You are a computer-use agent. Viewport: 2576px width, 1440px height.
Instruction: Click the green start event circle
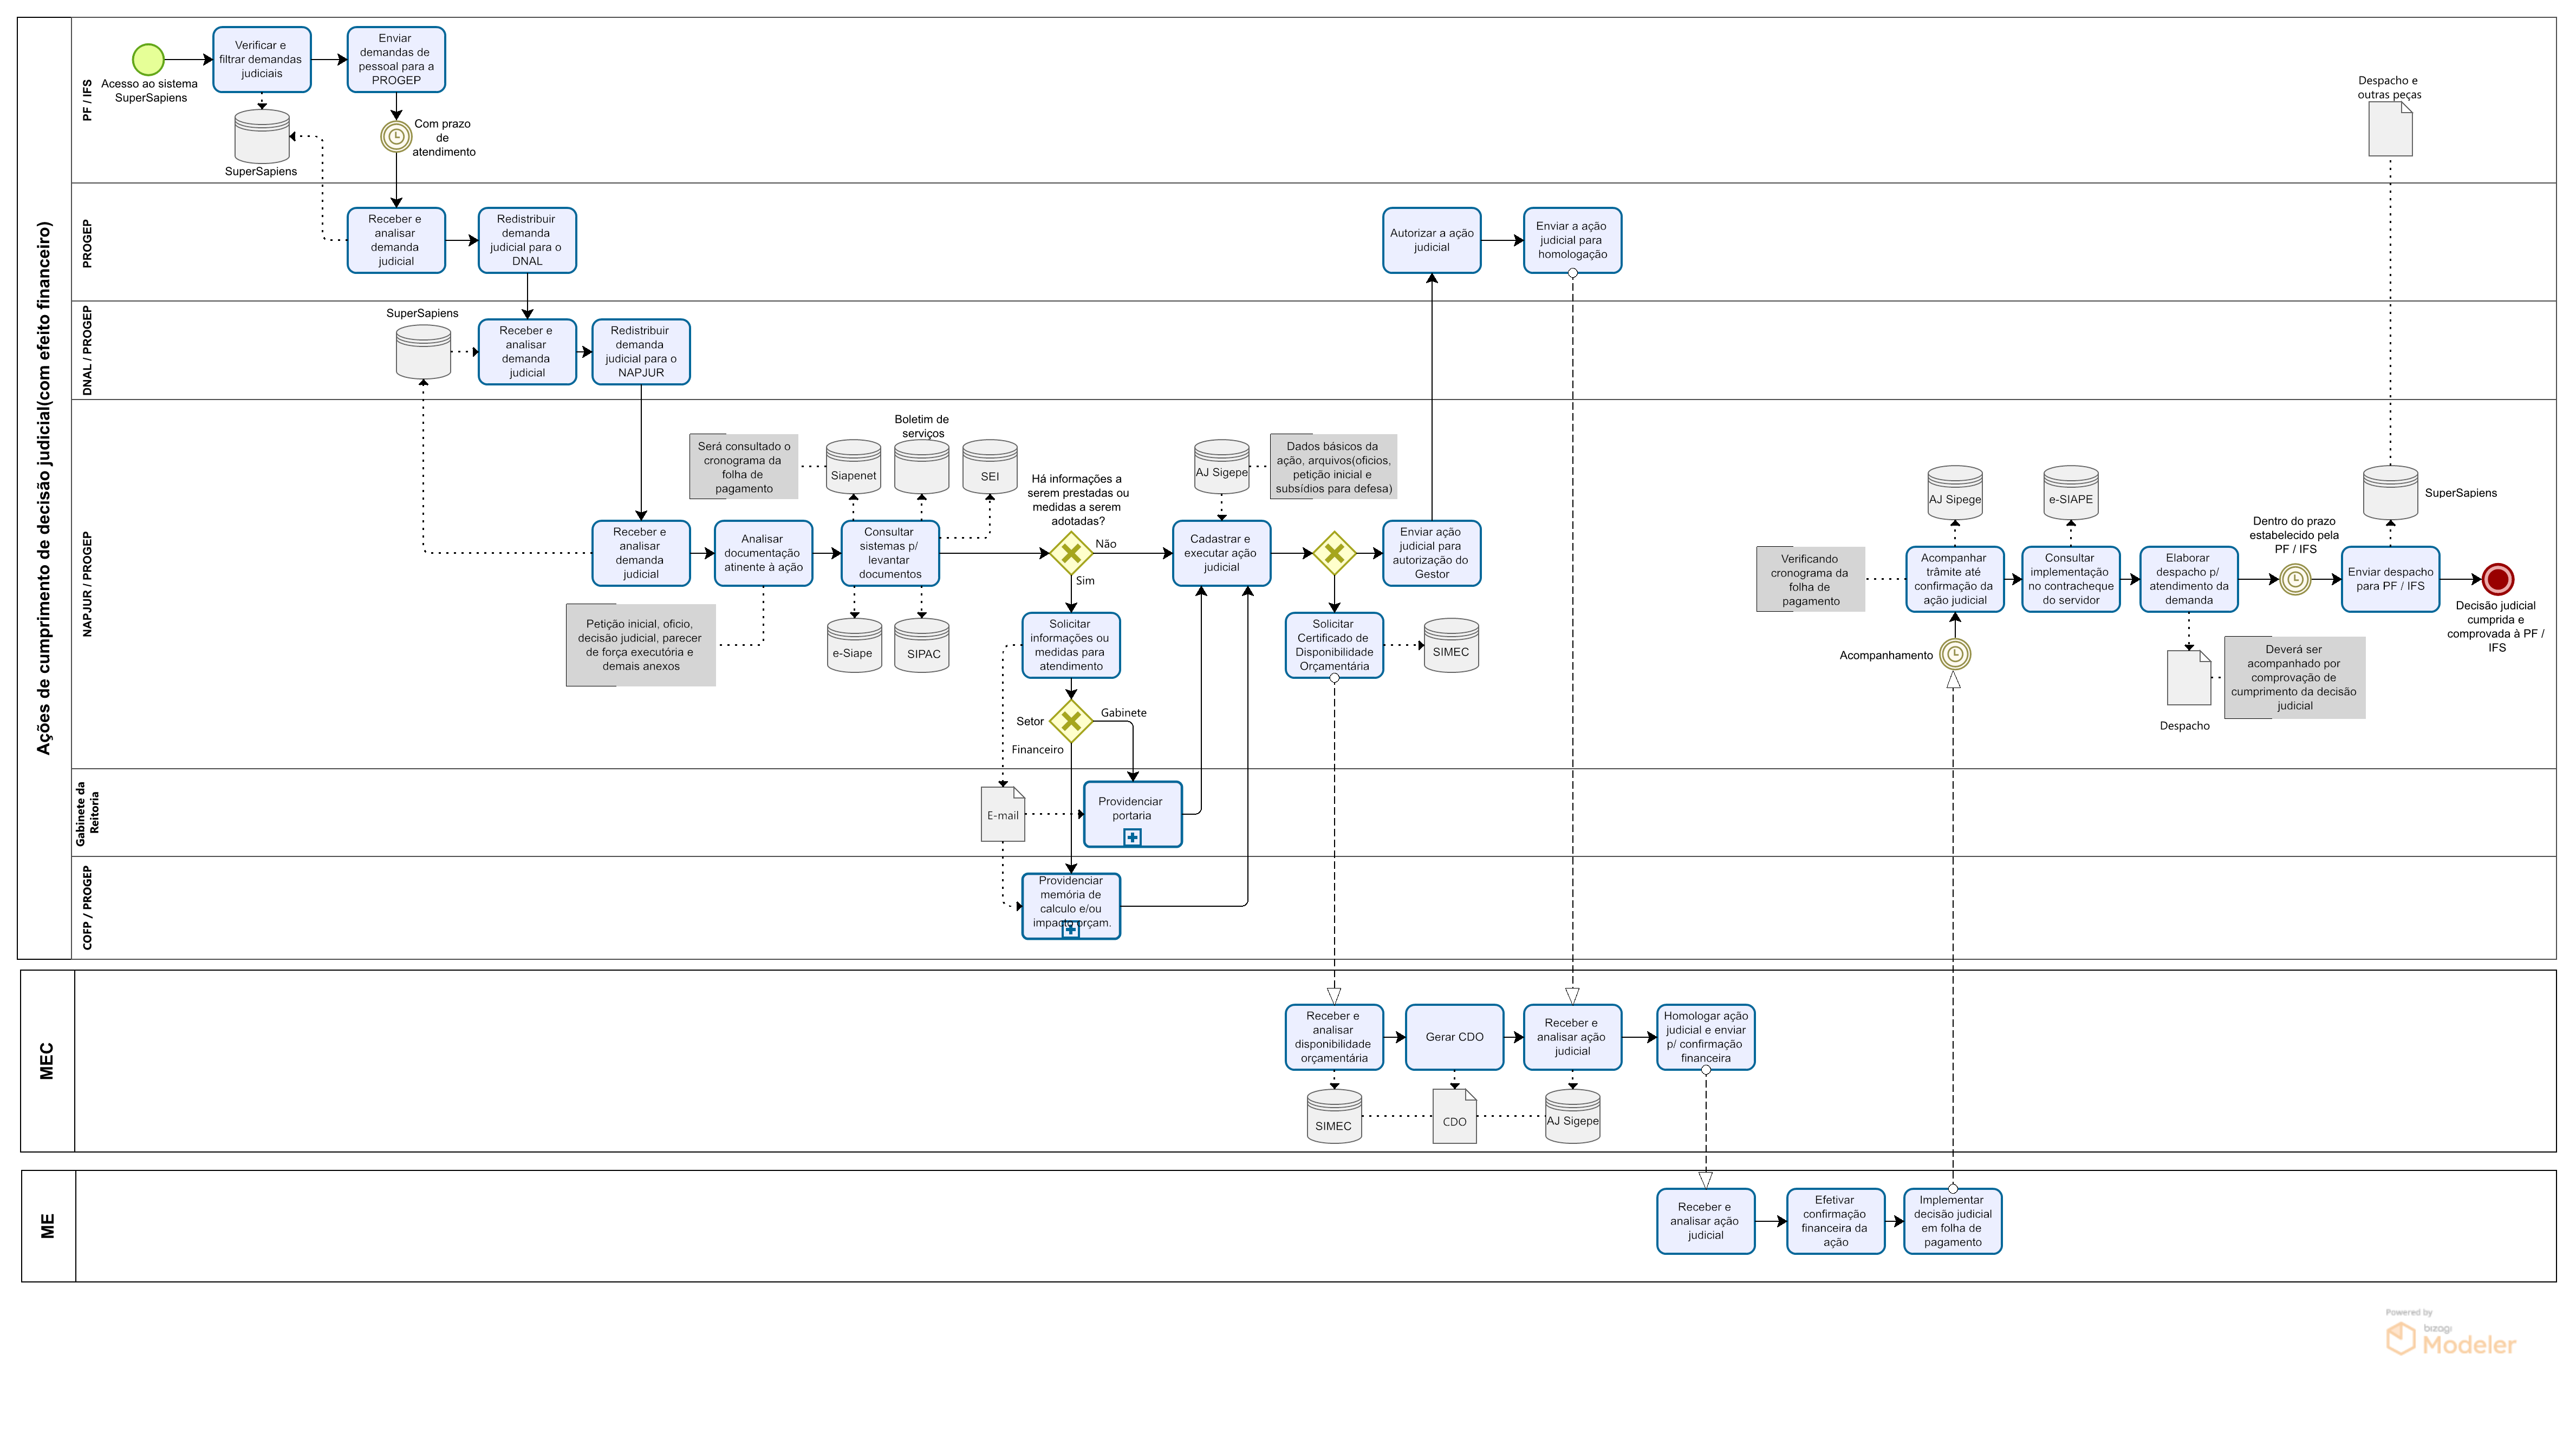[148, 59]
